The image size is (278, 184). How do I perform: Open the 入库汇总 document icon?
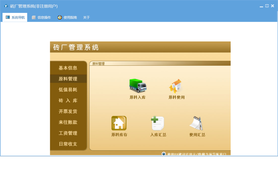pos(157,123)
